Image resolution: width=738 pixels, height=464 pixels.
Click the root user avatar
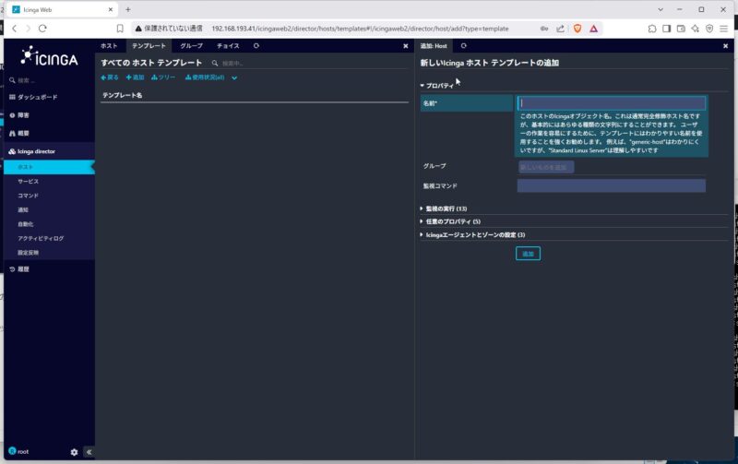(x=12, y=451)
